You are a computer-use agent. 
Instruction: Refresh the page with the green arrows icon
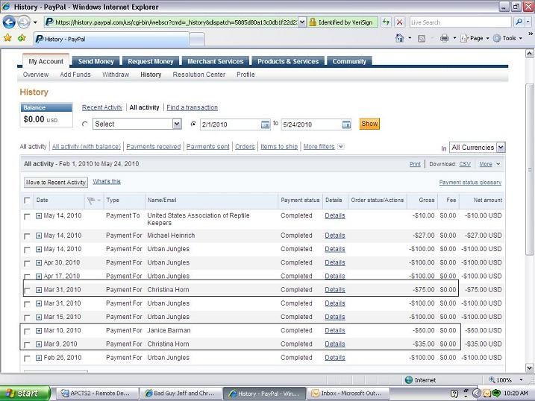click(386, 22)
